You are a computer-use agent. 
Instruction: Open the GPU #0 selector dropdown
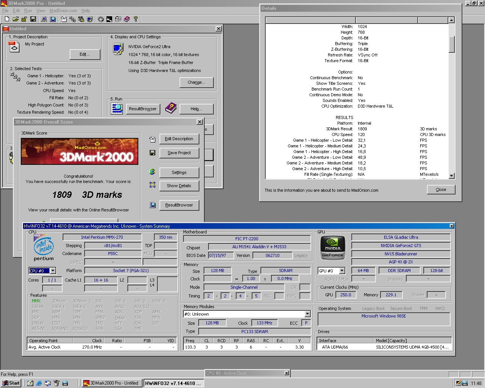(x=342, y=271)
